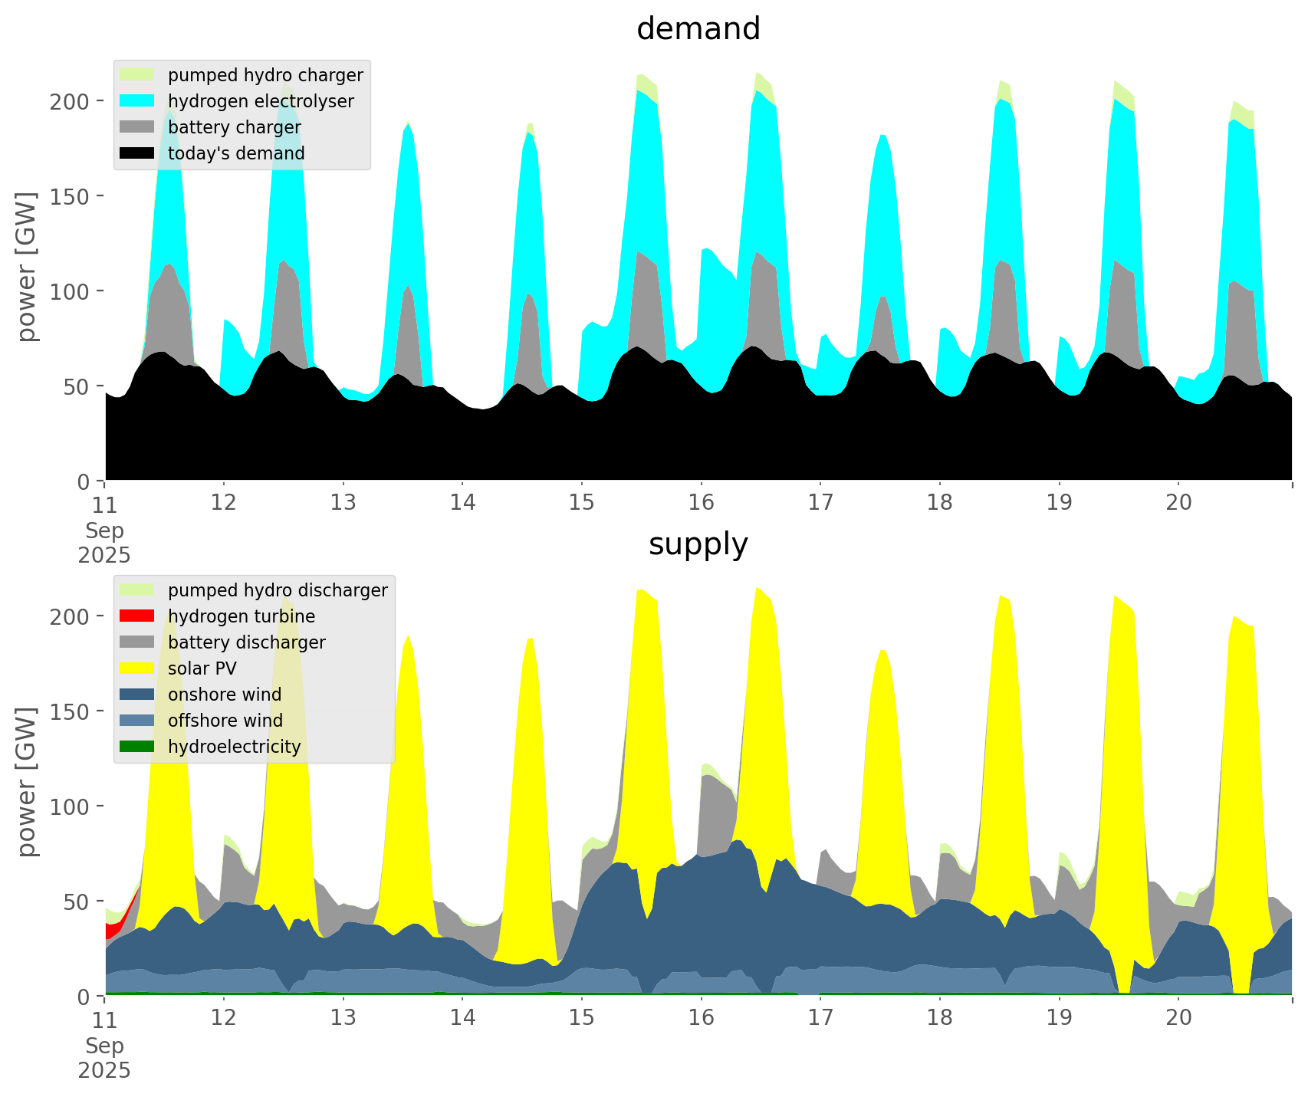This screenshot has height=1097, width=1308.
Task: Select the pumped hydro discharger legend label
Action: 278,590
